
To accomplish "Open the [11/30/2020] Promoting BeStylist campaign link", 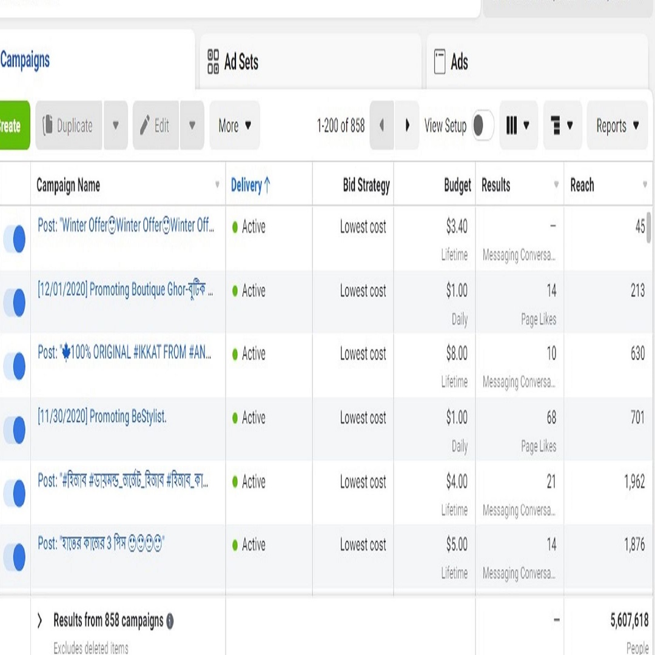I will click(x=102, y=417).
